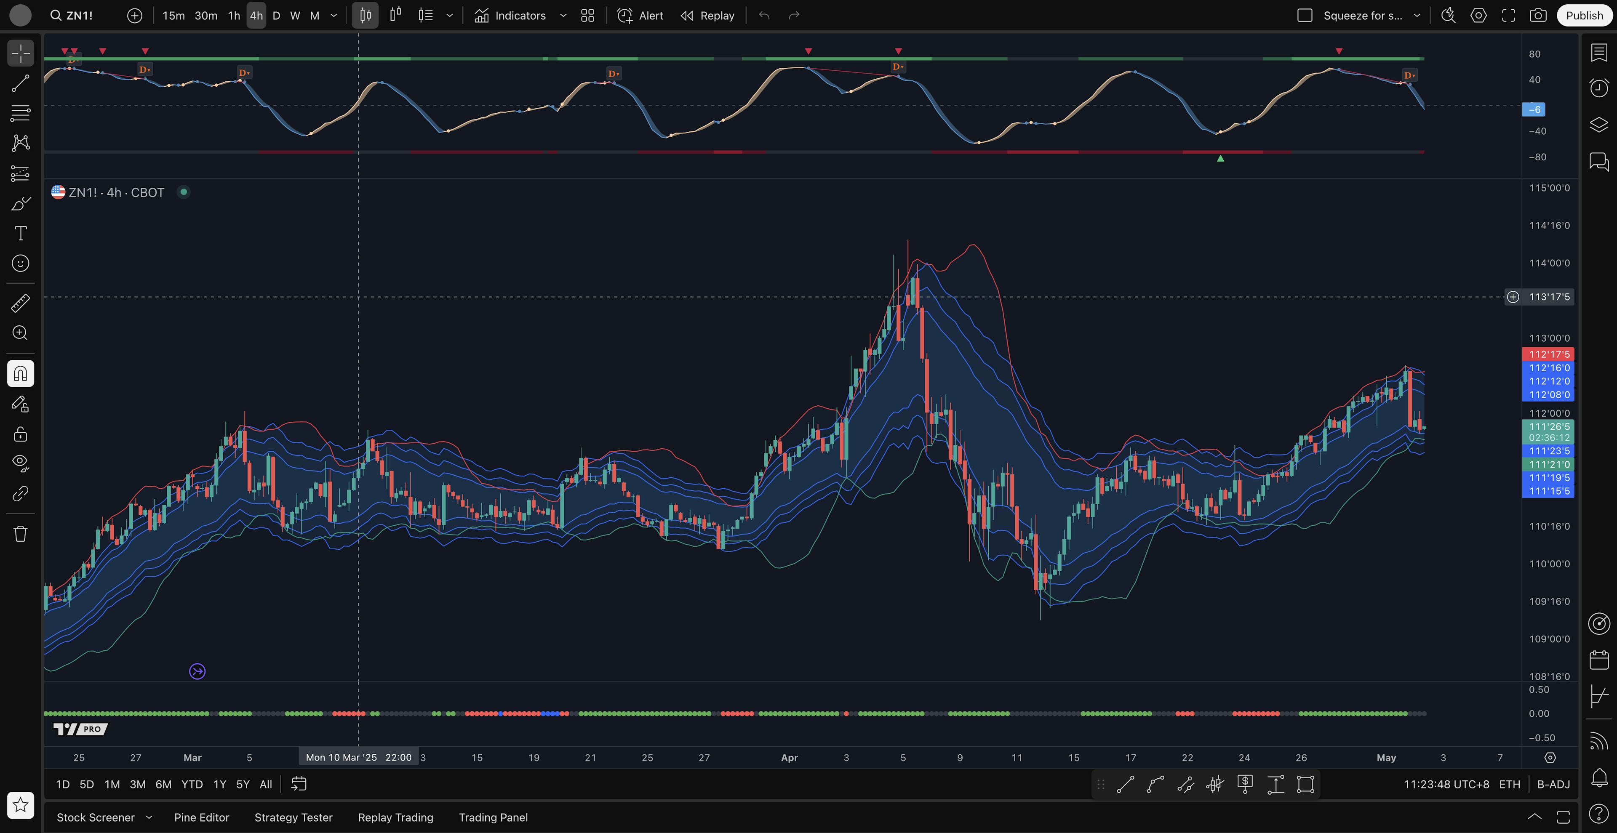Viewport: 1617px width, 833px height.
Task: Open the Pine Editor tab
Action: pyautogui.click(x=202, y=817)
